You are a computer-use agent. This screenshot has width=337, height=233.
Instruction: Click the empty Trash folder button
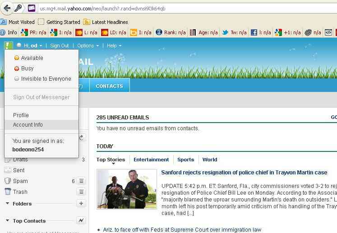coord(81,192)
